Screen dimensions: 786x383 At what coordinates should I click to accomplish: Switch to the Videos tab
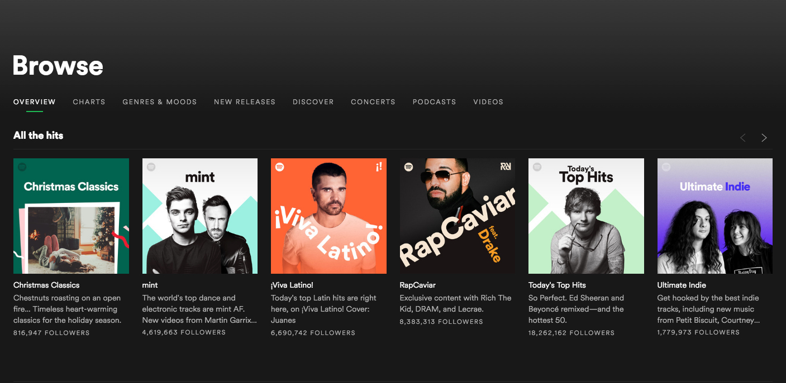488,102
